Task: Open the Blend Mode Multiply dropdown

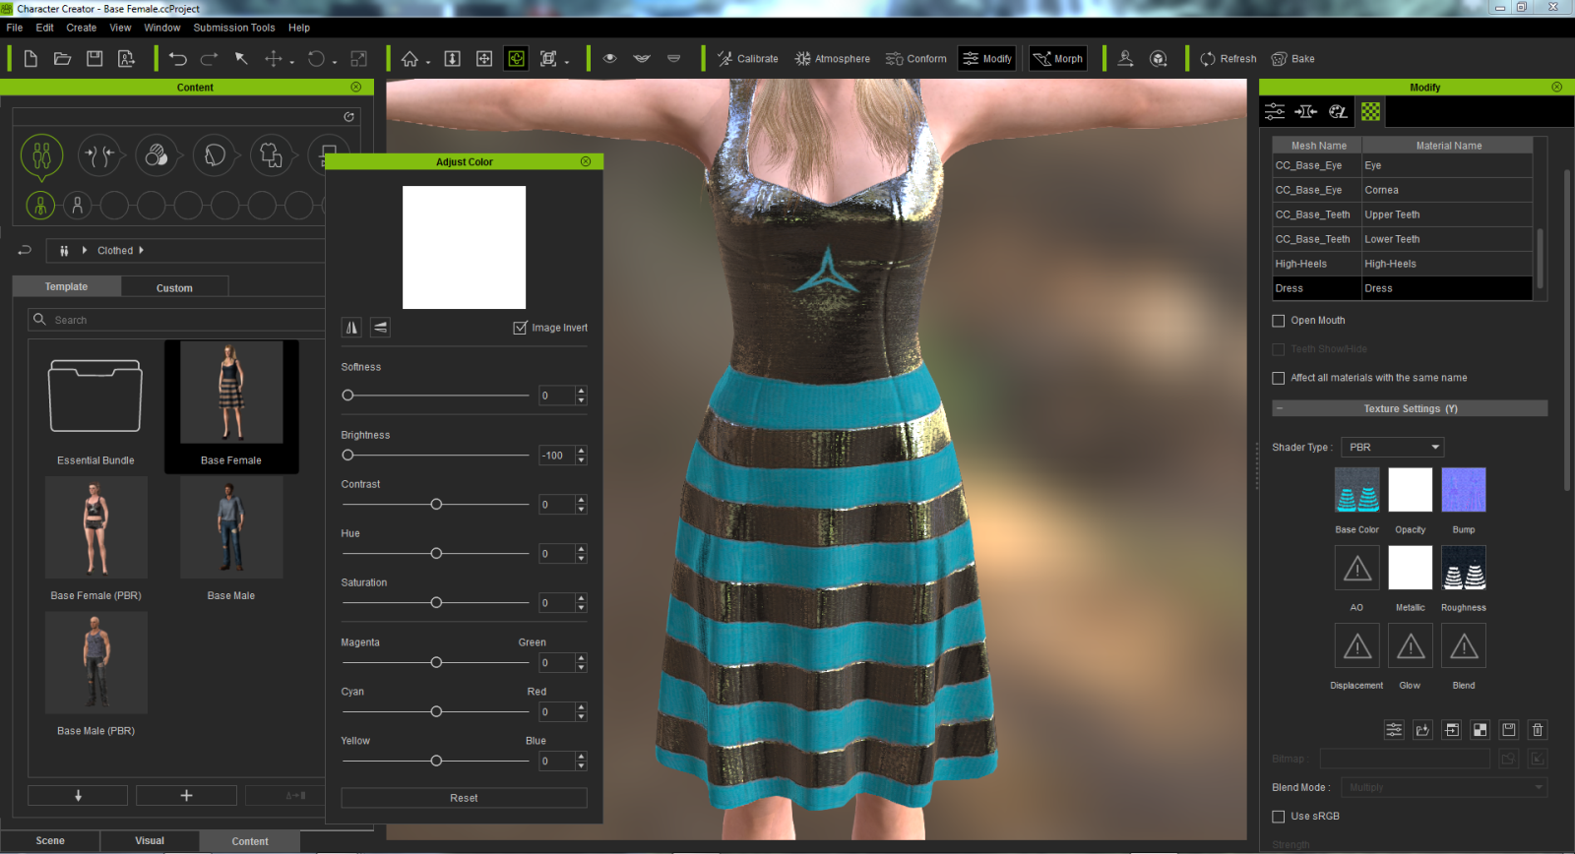Action: 1444,787
